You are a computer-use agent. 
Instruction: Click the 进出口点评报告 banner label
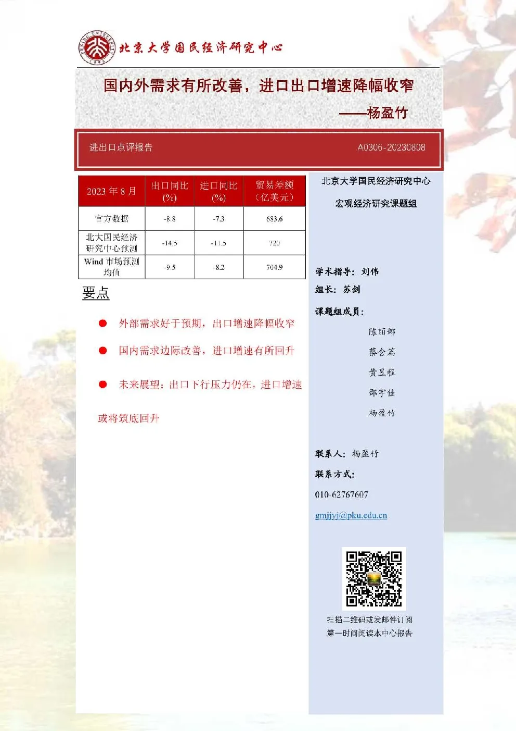[x=121, y=147]
